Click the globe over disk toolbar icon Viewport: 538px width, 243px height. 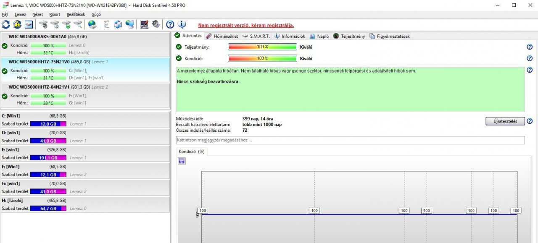tap(92, 24)
